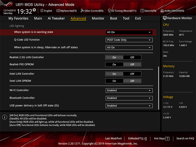This screenshot has width=196, height=147.
Task: Set Intel LAN OPROM to Off
Action: coord(132,81)
